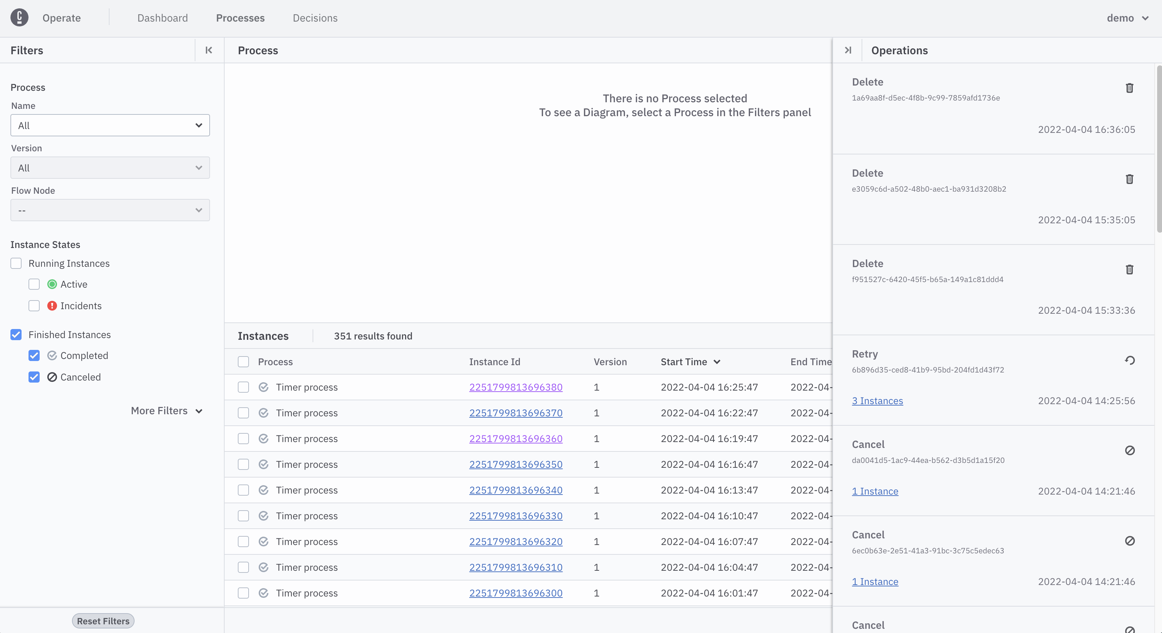Image resolution: width=1162 pixels, height=633 pixels.
Task: Enable the Running Instances checkbox
Action: pos(16,264)
